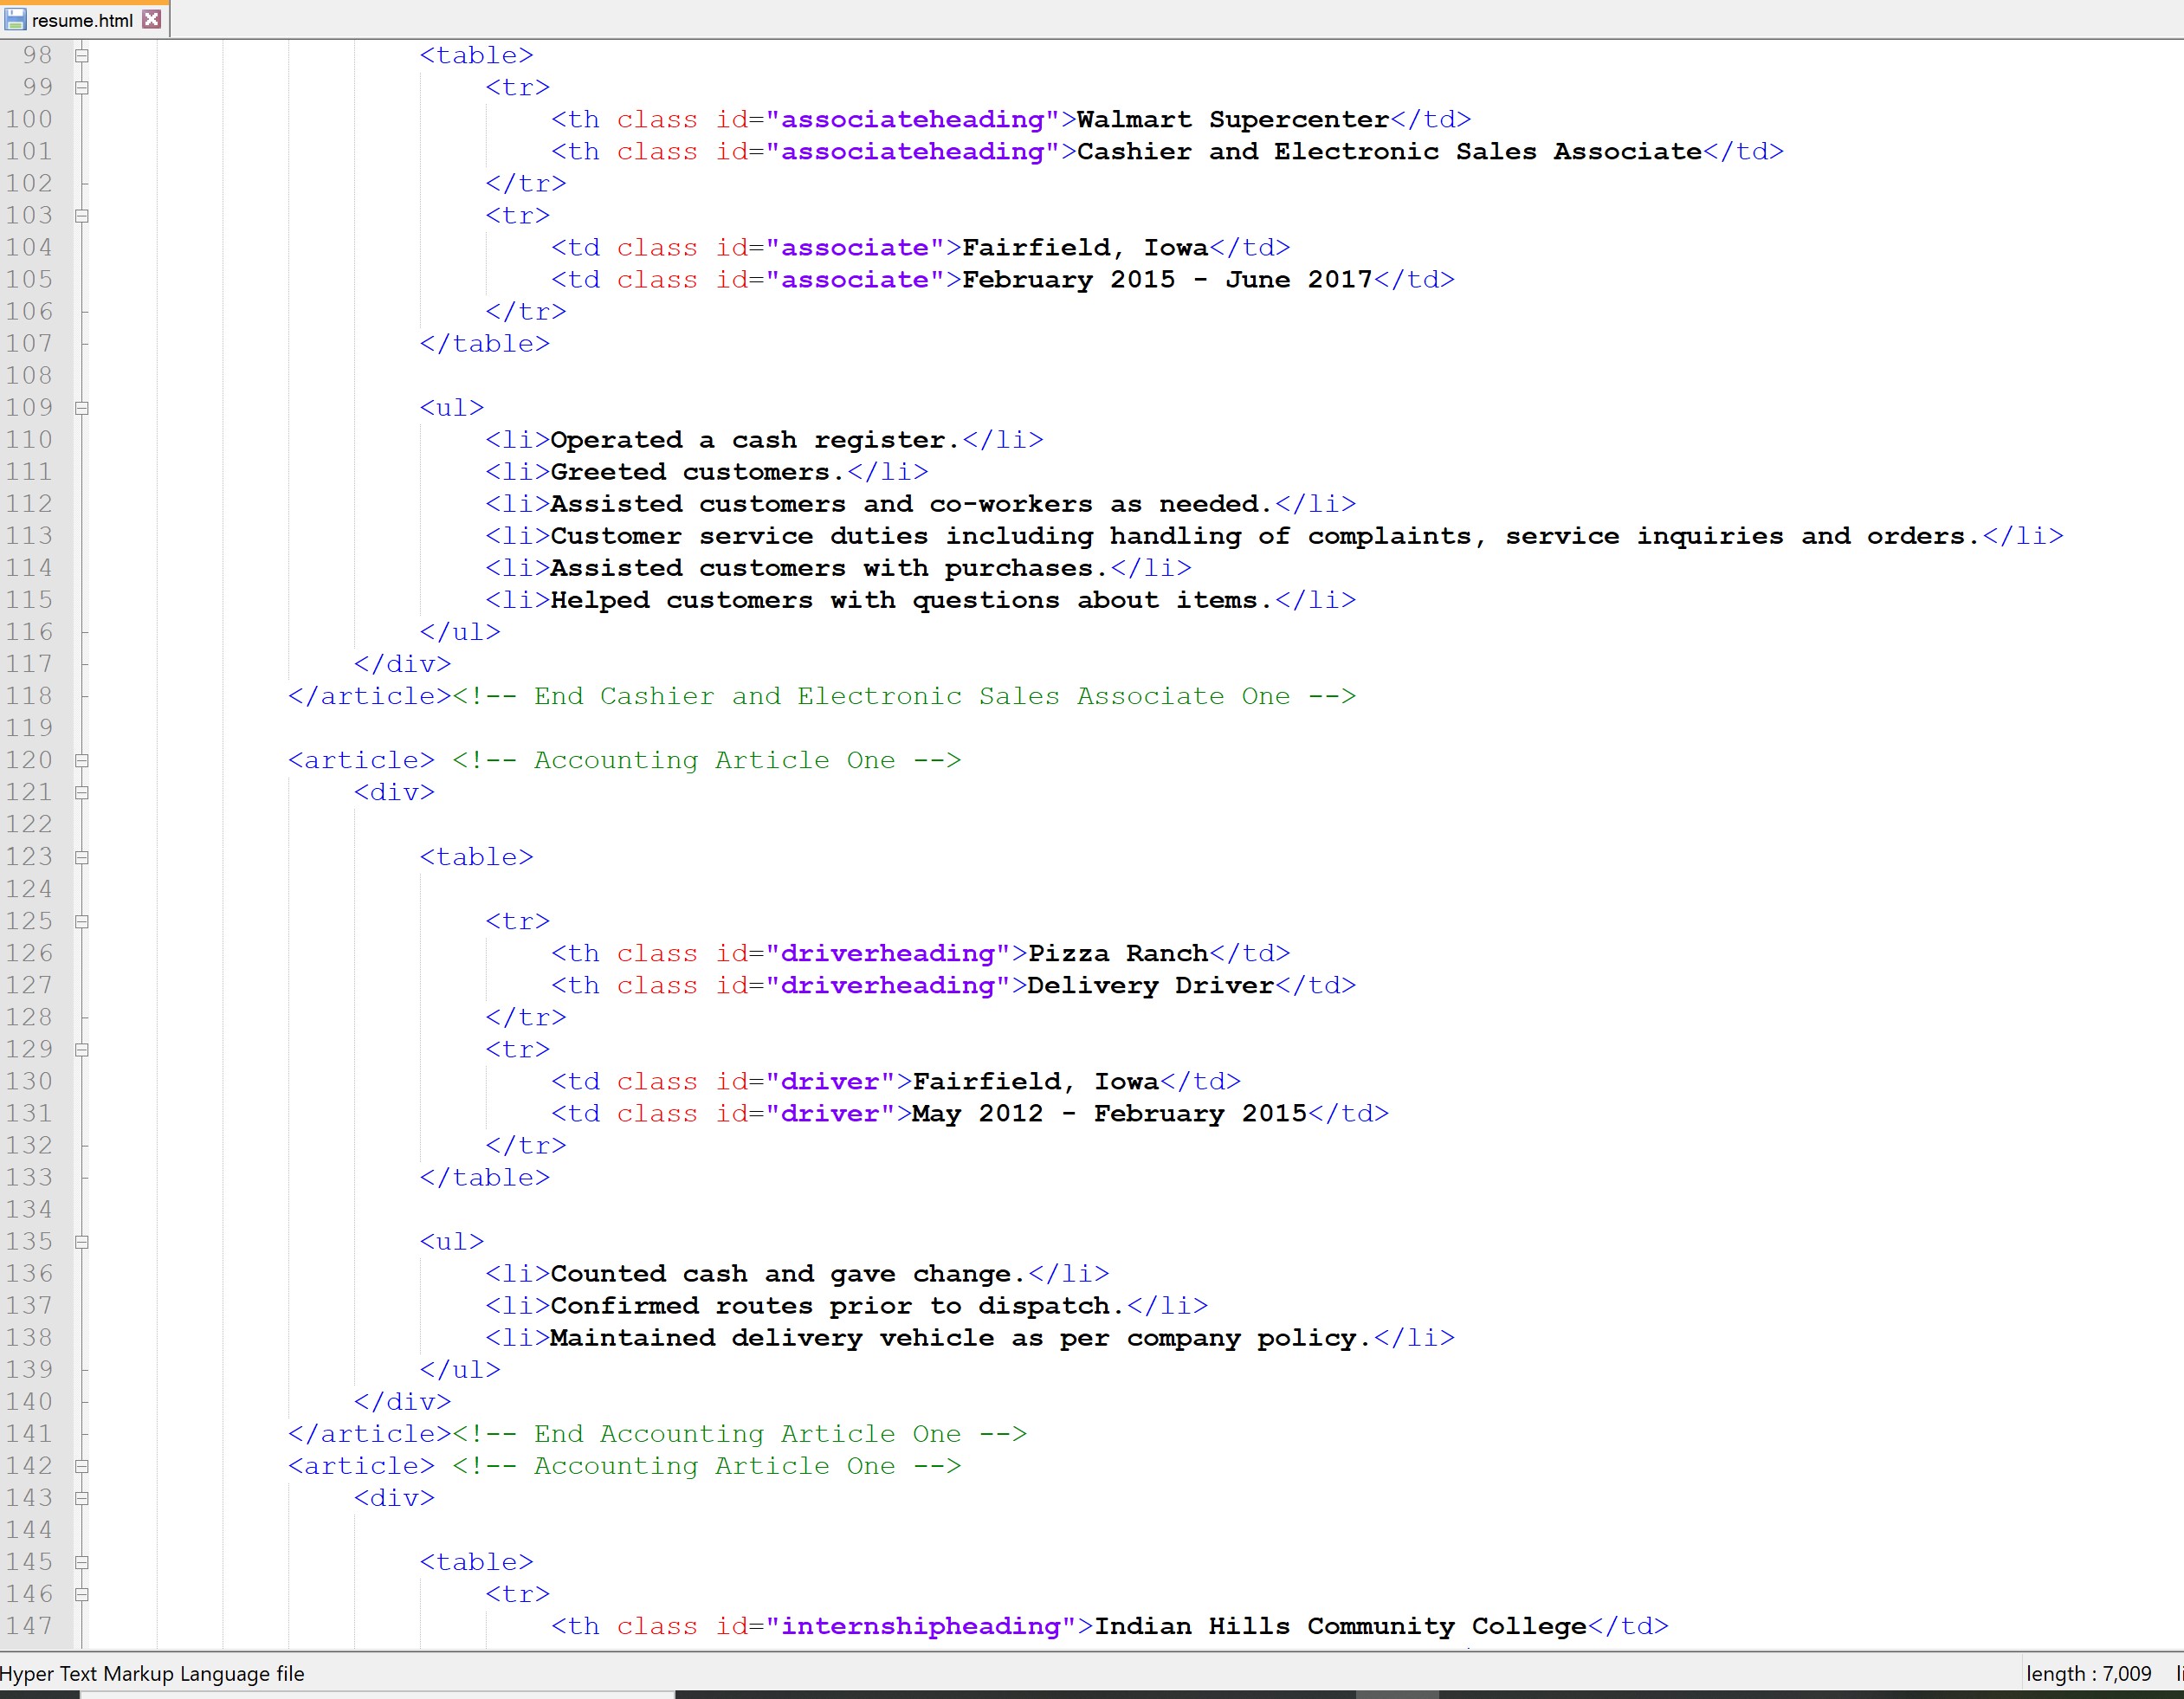The image size is (2184, 1699).
Task: Click 'Assisted customers with purchases.' text
Action: coord(829,568)
